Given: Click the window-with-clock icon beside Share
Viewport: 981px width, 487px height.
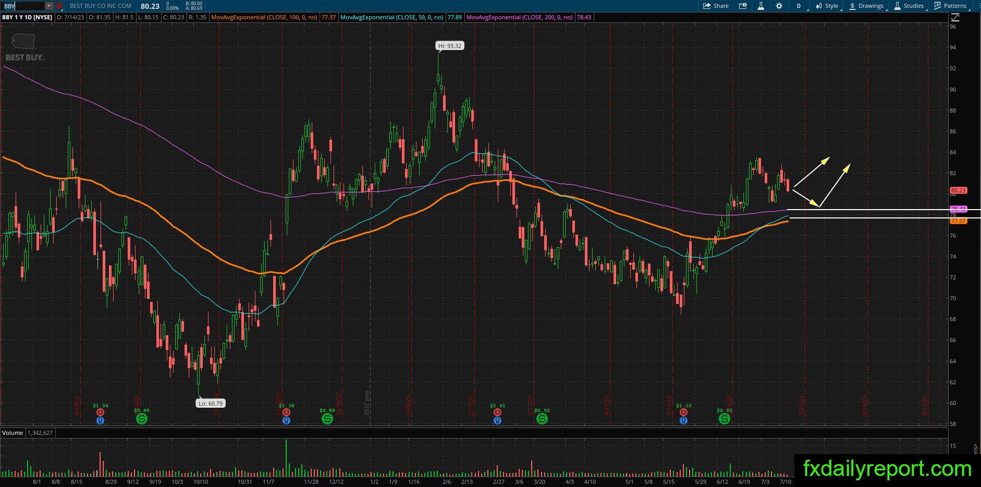Looking at the screenshot, I should click(x=743, y=6).
